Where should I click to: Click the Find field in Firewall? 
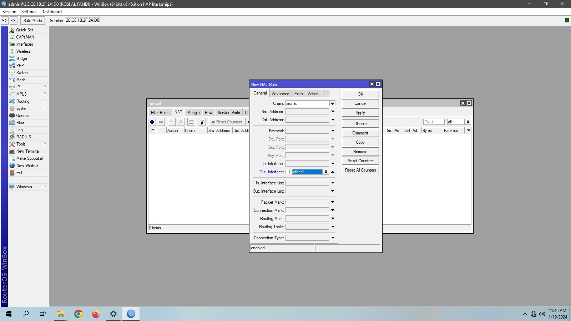click(434, 122)
